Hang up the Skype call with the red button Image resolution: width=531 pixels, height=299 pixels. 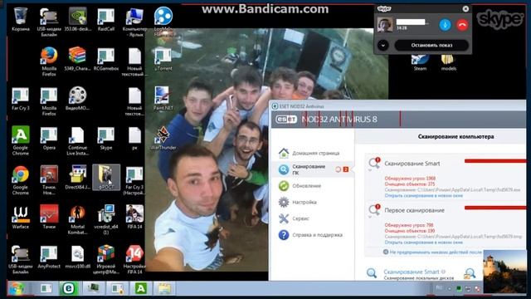coord(462,25)
